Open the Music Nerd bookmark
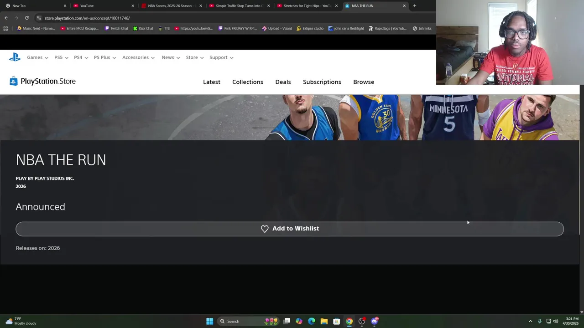 coord(36,28)
